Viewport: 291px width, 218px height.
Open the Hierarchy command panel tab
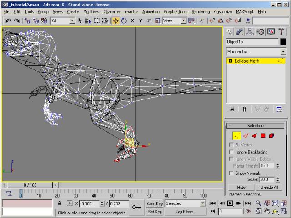pos(250,32)
